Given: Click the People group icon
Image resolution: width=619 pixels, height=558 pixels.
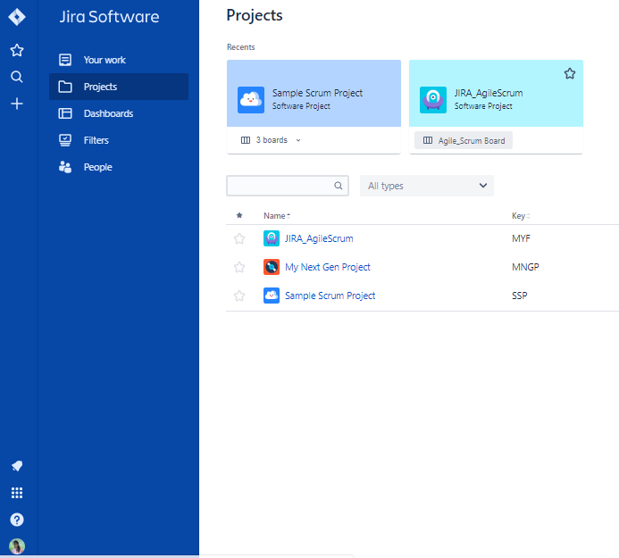Looking at the screenshot, I should pyautogui.click(x=65, y=167).
